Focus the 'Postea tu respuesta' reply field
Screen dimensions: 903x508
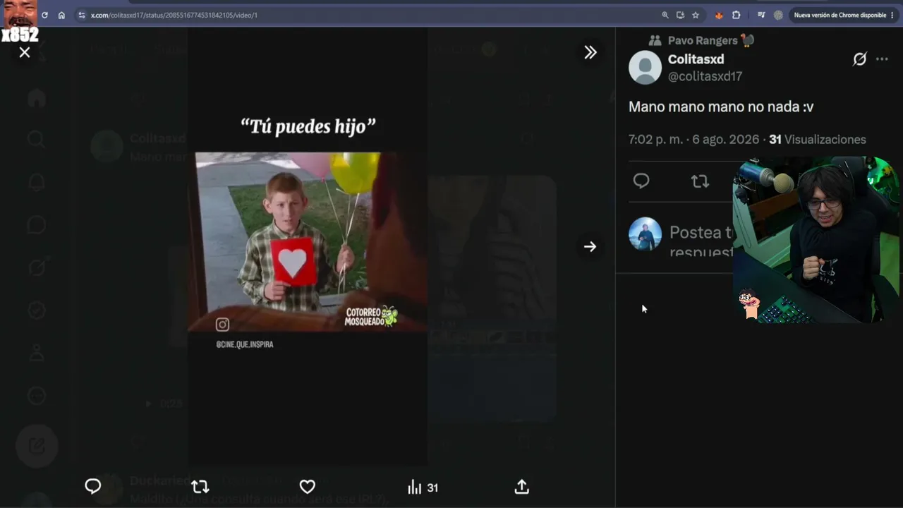[701, 241]
